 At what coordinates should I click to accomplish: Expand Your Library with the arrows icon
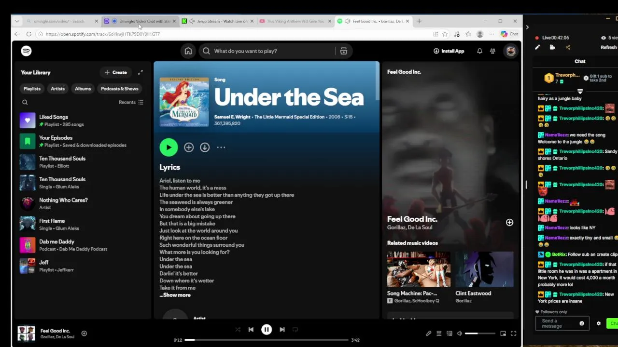pyautogui.click(x=140, y=72)
